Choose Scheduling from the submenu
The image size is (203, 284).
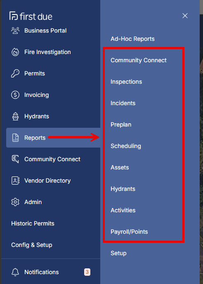pyautogui.click(x=126, y=146)
